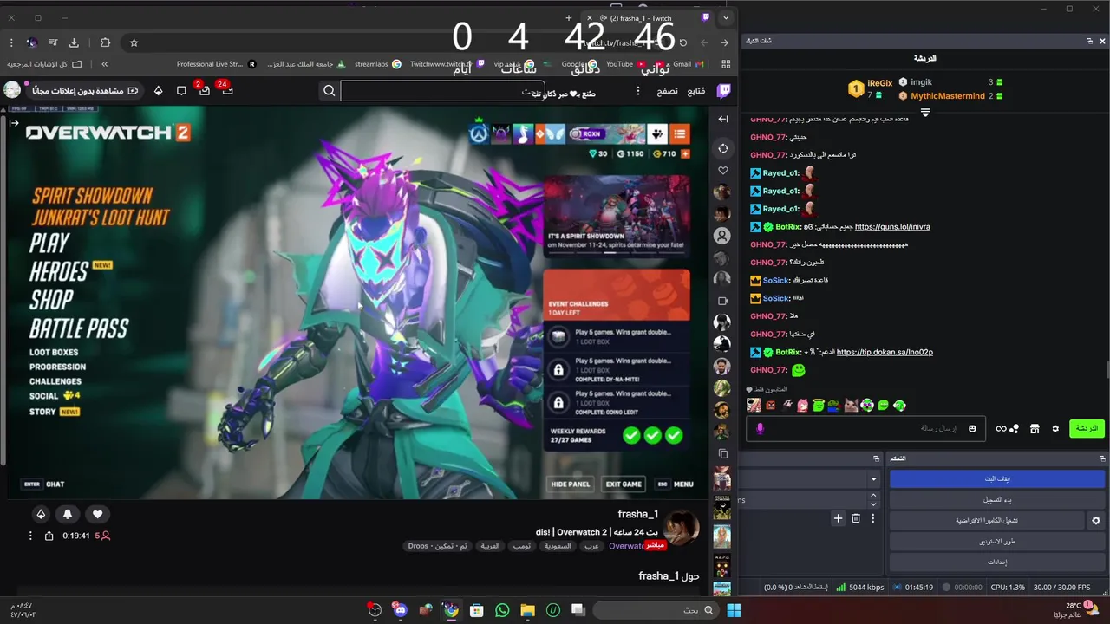Expand the OBS panel dropdown arrow
The width and height of the screenshot is (1110, 624).
click(873, 478)
